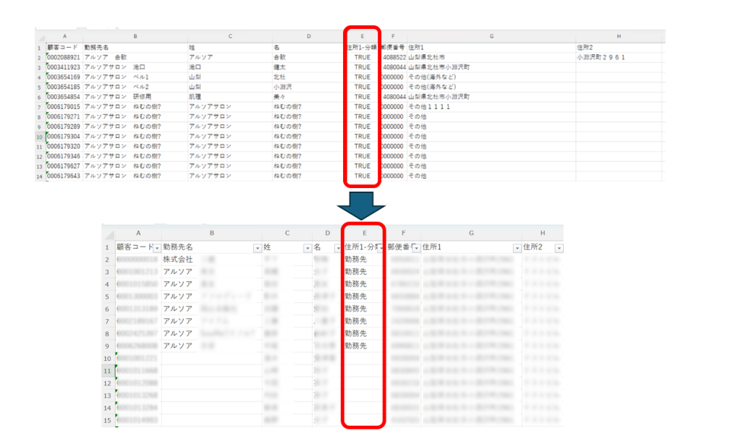Select column B header in lower table
The image size is (741, 431).
point(211,234)
